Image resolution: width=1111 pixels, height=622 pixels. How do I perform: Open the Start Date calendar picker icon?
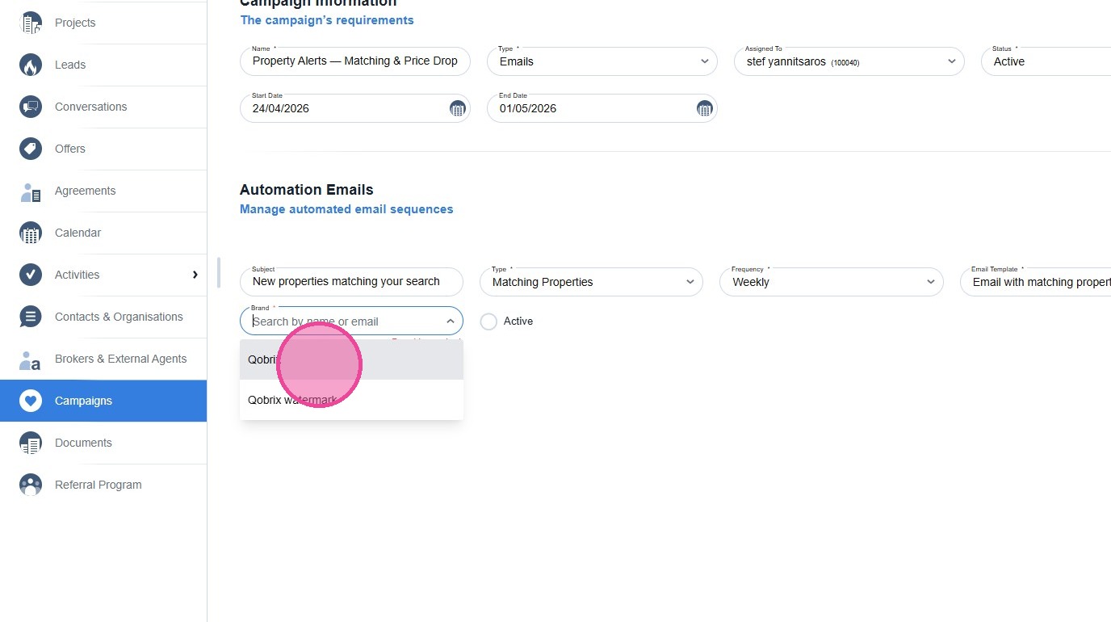[x=457, y=108]
